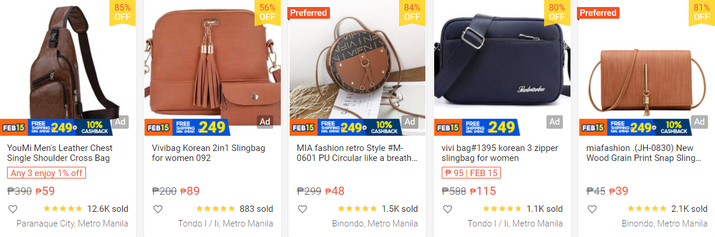Click MIA fashion retro Style product title
715x237 pixels.
pos(357,153)
